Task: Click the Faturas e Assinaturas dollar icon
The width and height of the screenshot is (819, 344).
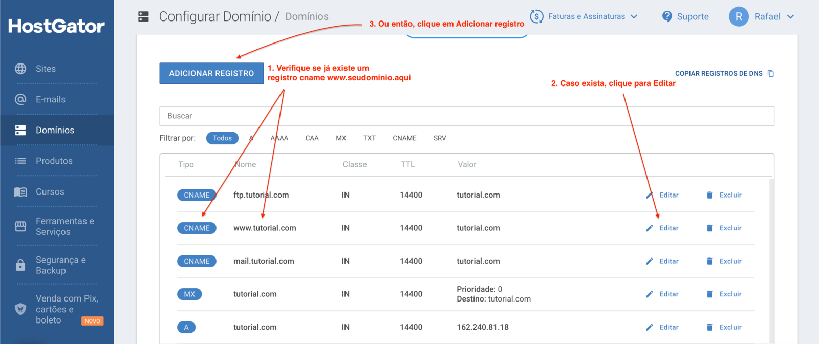Action: [x=536, y=16]
